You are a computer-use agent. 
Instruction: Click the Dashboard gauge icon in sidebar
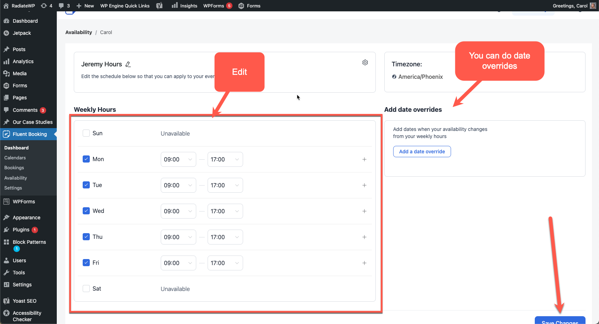point(6,21)
